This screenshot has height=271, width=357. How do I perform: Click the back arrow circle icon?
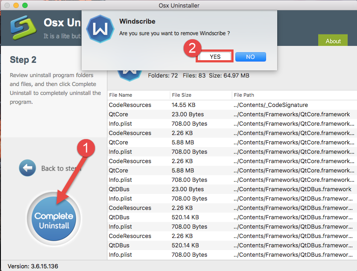[x=27, y=168]
